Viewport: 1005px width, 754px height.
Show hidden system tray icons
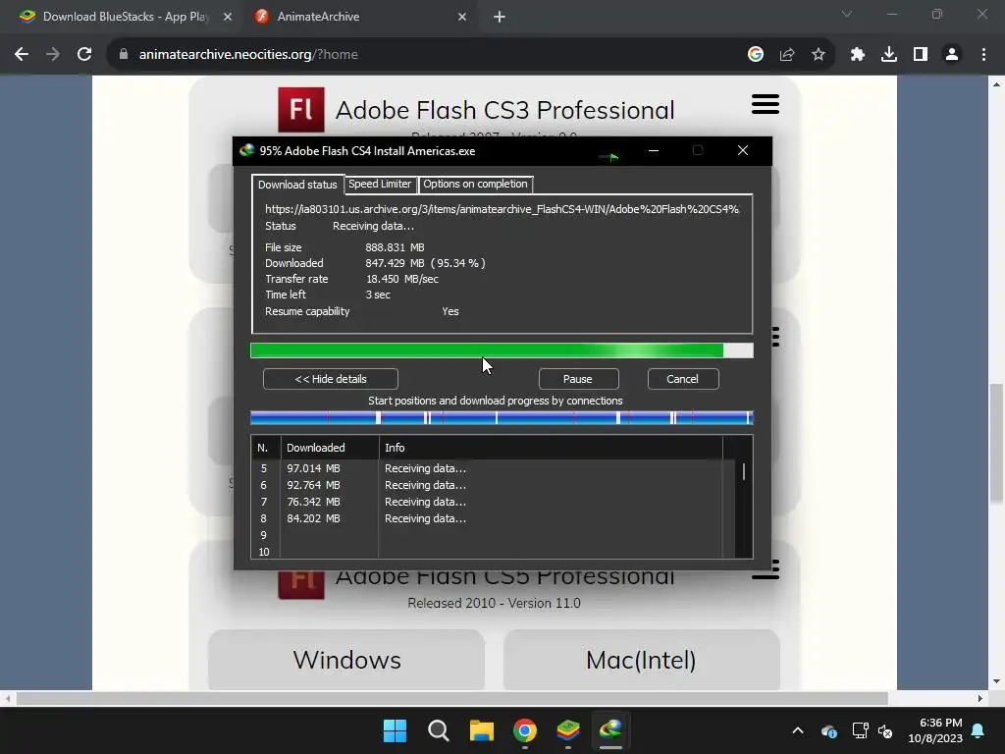797,730
